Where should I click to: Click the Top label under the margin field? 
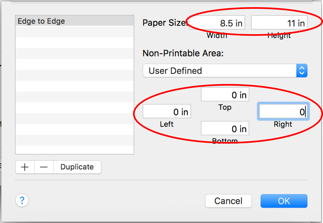[x=225, y=107]
